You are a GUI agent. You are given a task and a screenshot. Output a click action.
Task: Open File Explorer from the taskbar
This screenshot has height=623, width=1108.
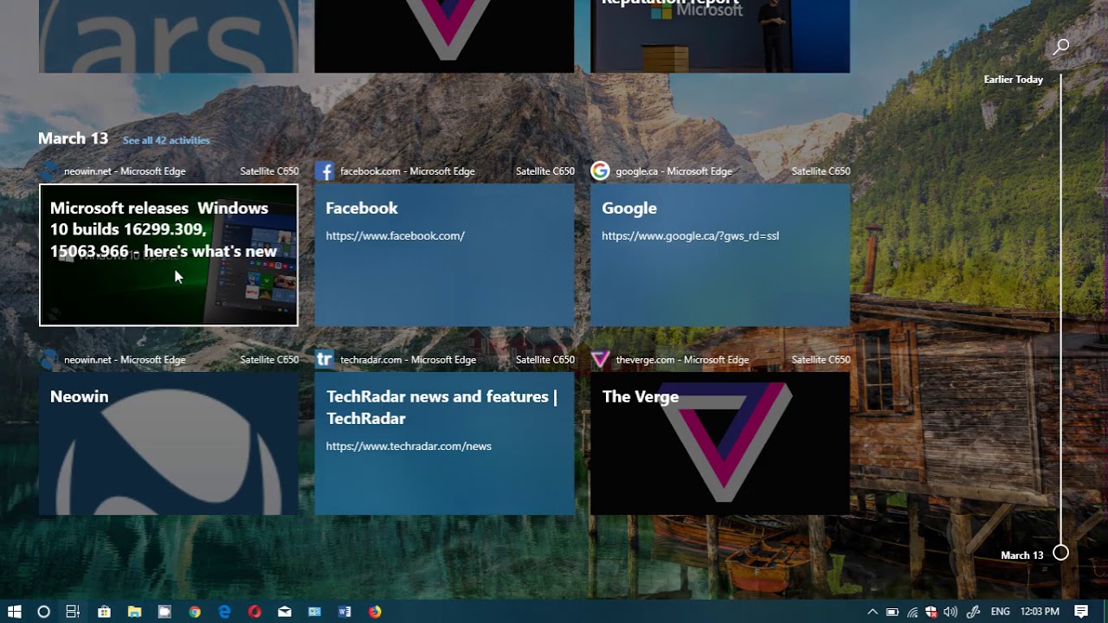pos(134,612)
